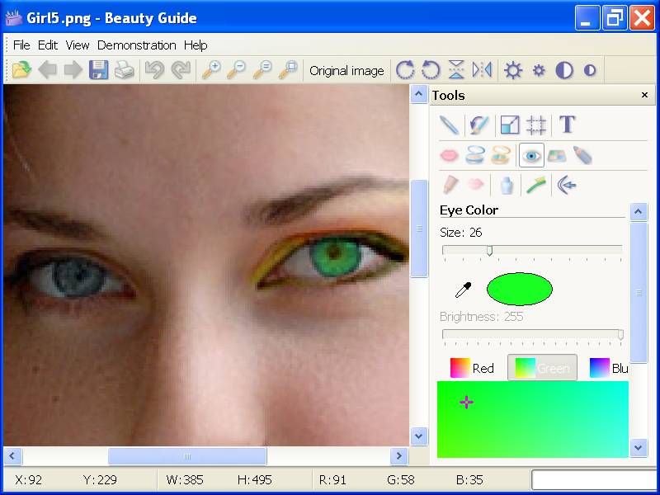The height and width of the screenshot is (495, 660).
Task: Choose the eye shadow palette tool
Action: coord(557,156)
